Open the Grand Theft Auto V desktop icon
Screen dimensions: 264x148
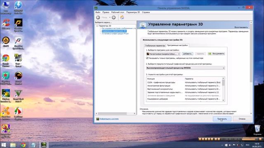click(18, 96)
